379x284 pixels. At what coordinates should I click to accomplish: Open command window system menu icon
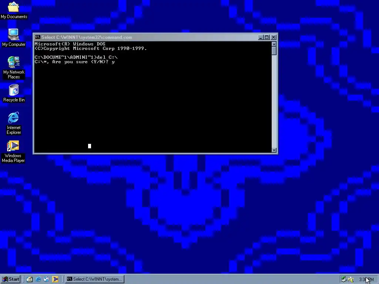click(x=37, y=37)
